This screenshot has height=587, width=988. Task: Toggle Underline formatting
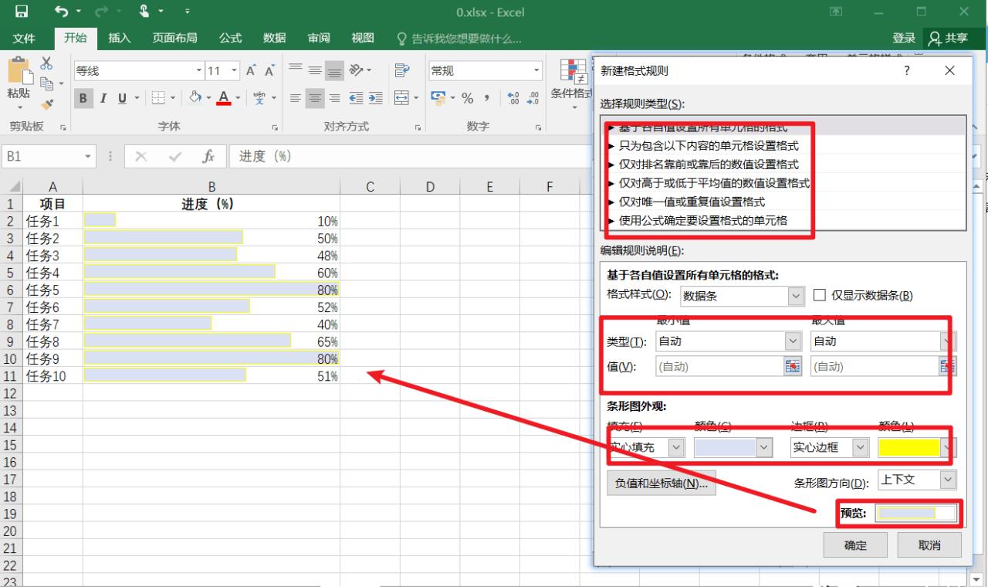[x=122, y=98]
